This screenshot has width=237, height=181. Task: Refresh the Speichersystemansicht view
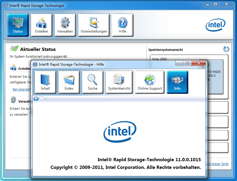pyautogui.click(x=226, y=49)
